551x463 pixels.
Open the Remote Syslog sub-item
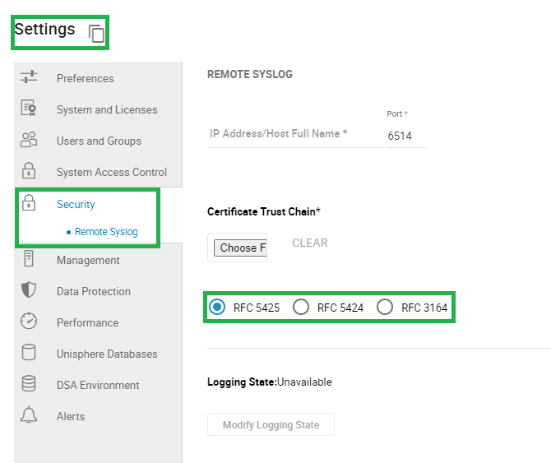(106, 232)
